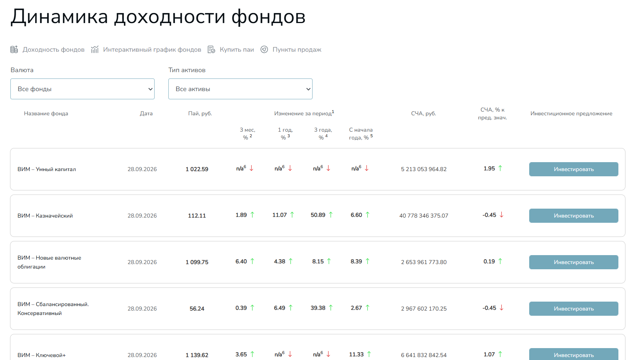The width and height of the screenshot is (634, 360).
Task: Click the Название фонда column header
Action: [x=46, y=113]
